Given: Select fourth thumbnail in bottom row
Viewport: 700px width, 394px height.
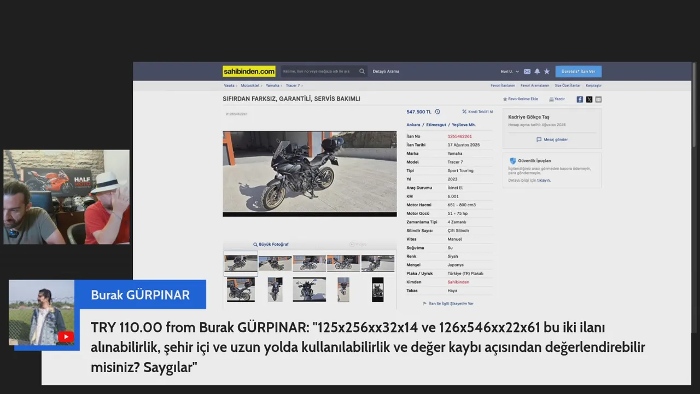Looking at the screenshot, I should coord(343,289).
